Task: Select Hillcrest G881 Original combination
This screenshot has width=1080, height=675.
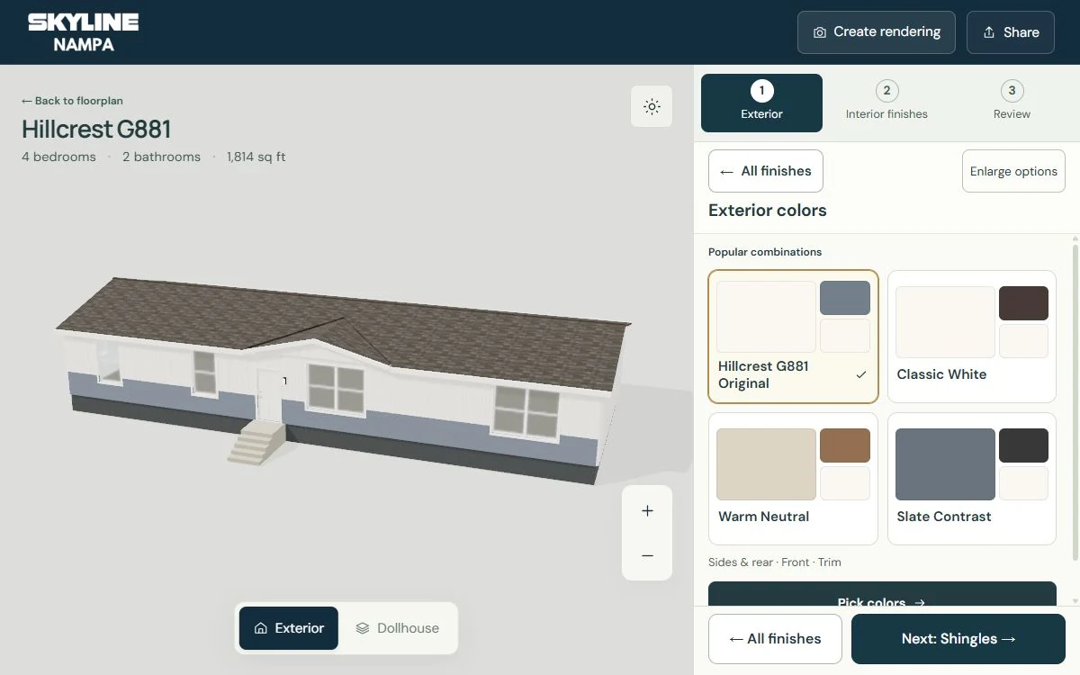Action: click(x=793, y=337)
